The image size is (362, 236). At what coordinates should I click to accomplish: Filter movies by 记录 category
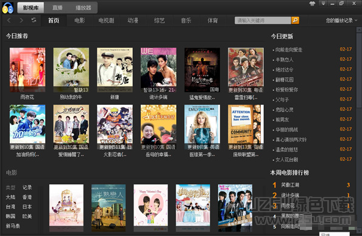click(27, 187)
